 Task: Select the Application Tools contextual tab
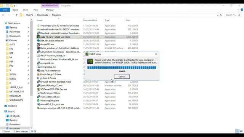50,6
